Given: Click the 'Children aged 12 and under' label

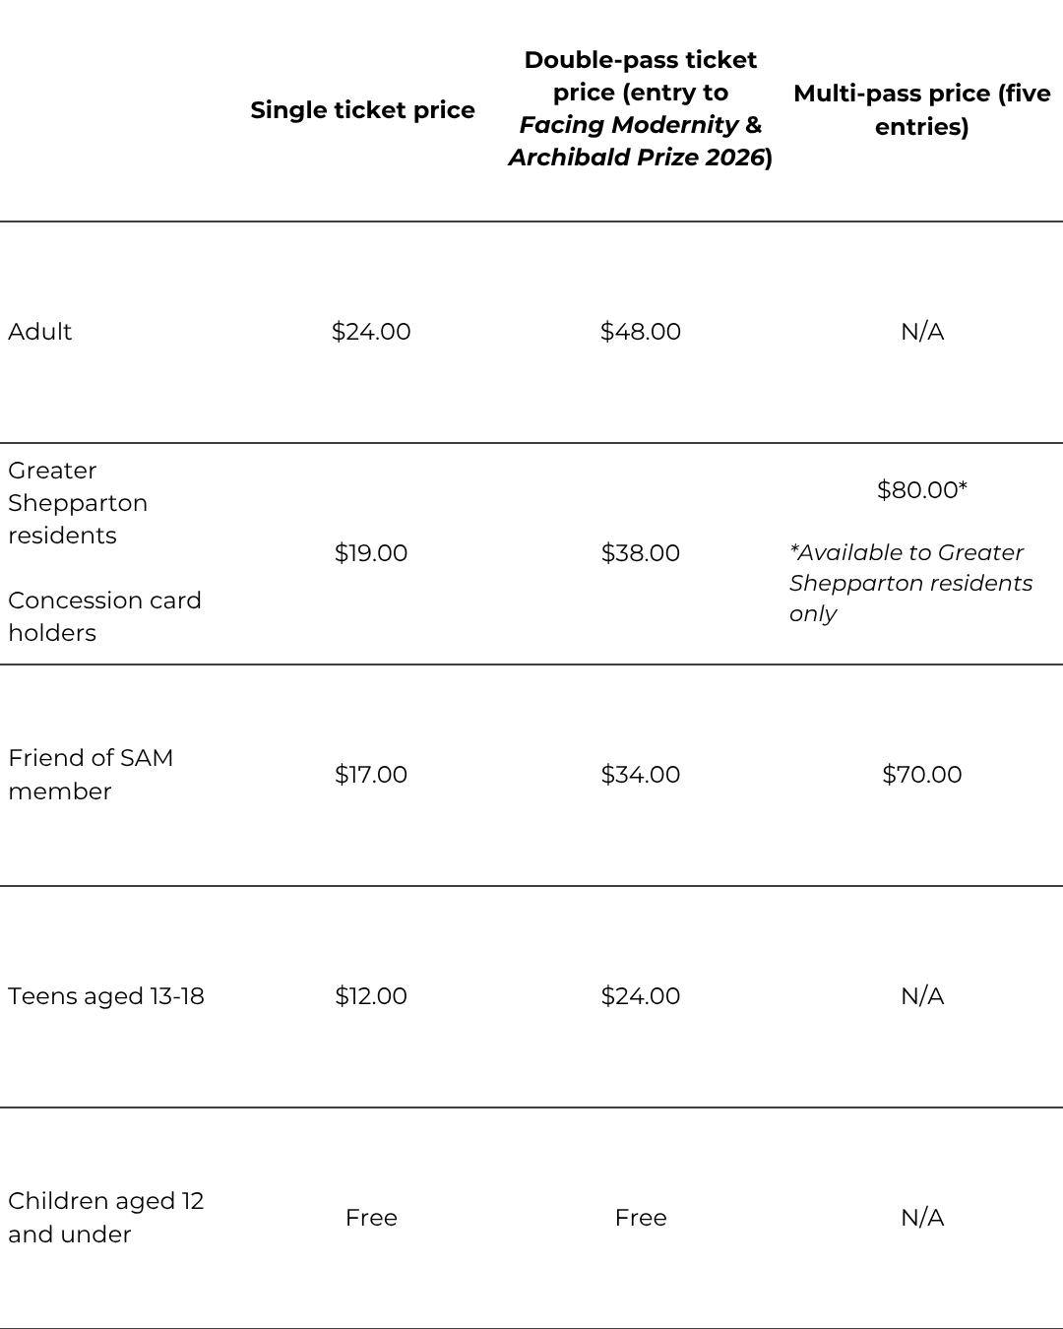Looking at the screenshot, I should point(105,1217).
